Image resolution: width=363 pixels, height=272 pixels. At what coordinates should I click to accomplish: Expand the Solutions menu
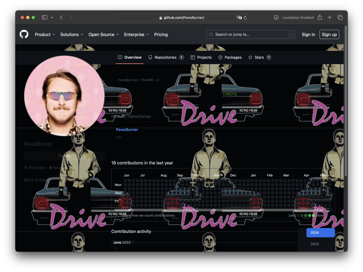click(72, 35)
